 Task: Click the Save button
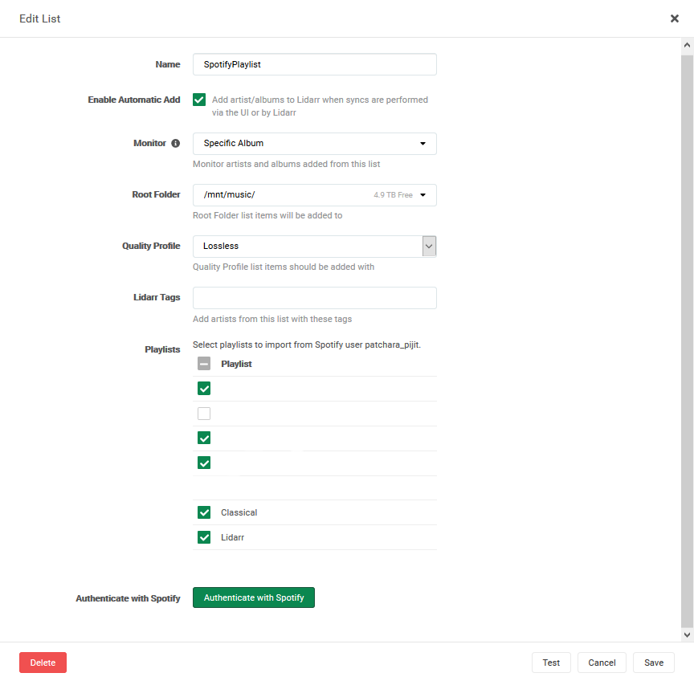click(x=654, y=663)
